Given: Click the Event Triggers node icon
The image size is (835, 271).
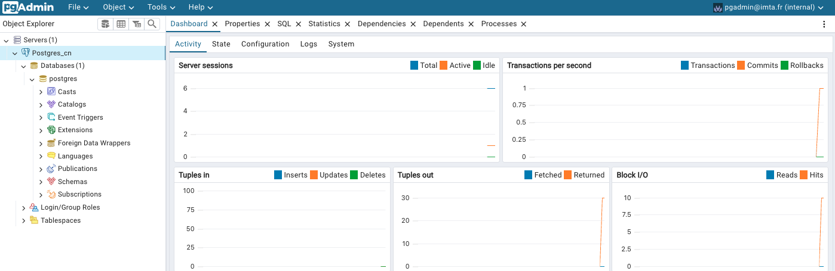Looking at the screenshot, I should pyautogui.click(x=51, y=117).
